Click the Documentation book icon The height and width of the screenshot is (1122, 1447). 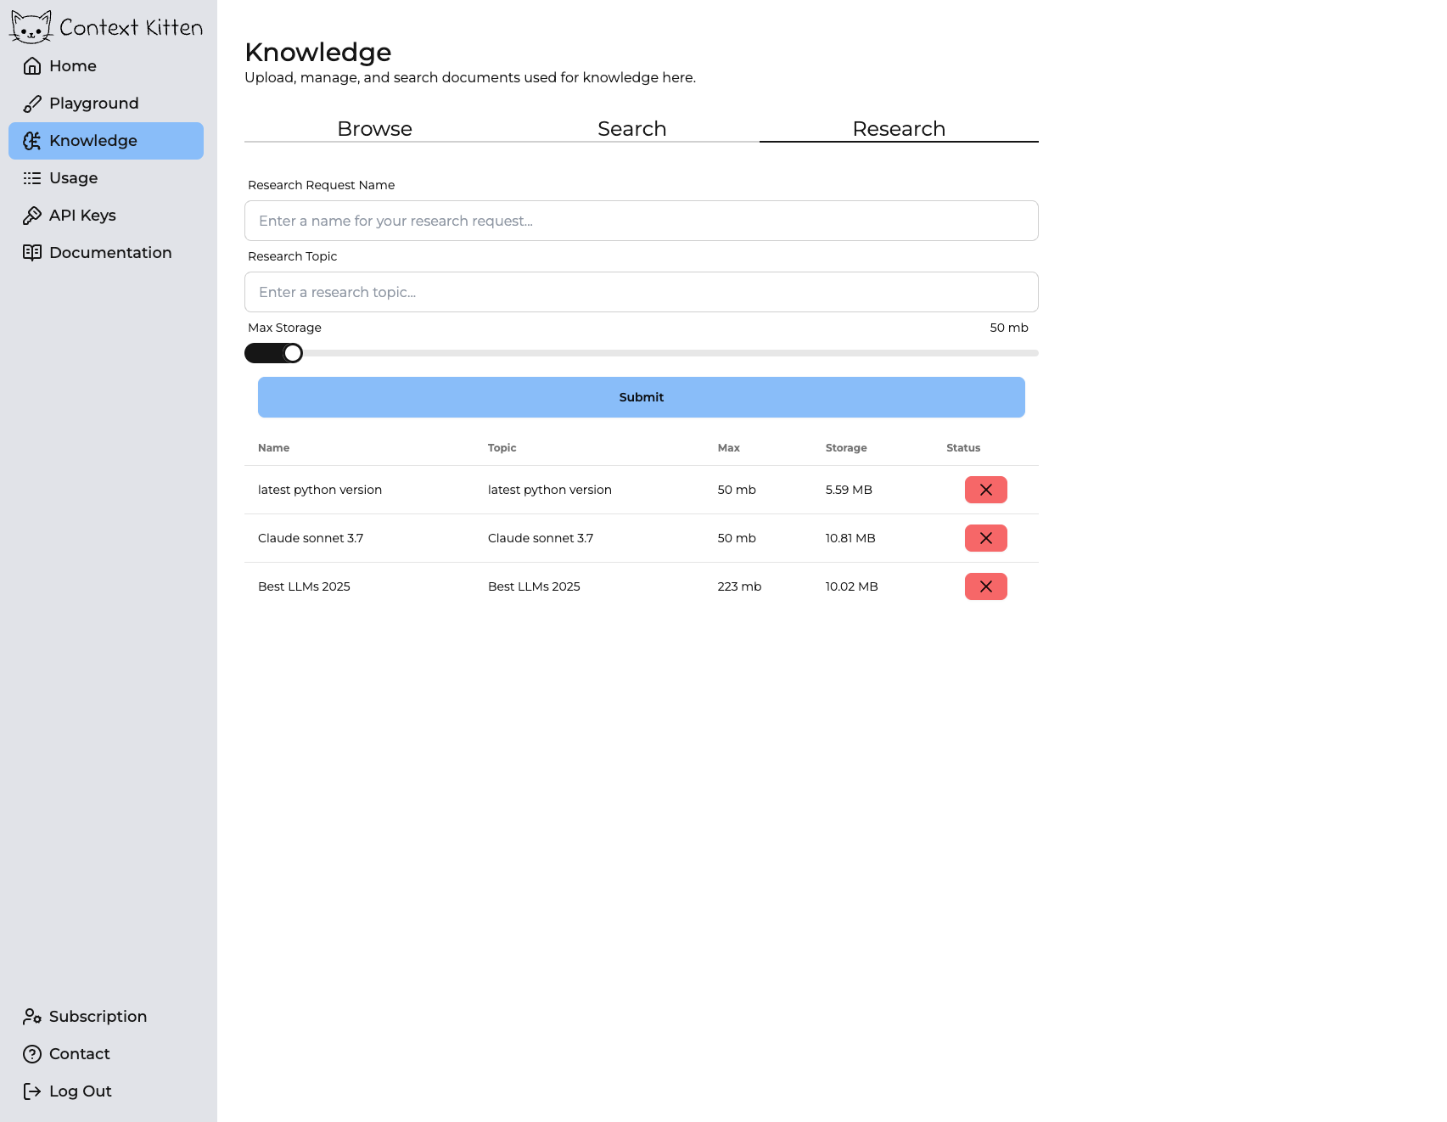pyautogui.click(x=32, y=253)
